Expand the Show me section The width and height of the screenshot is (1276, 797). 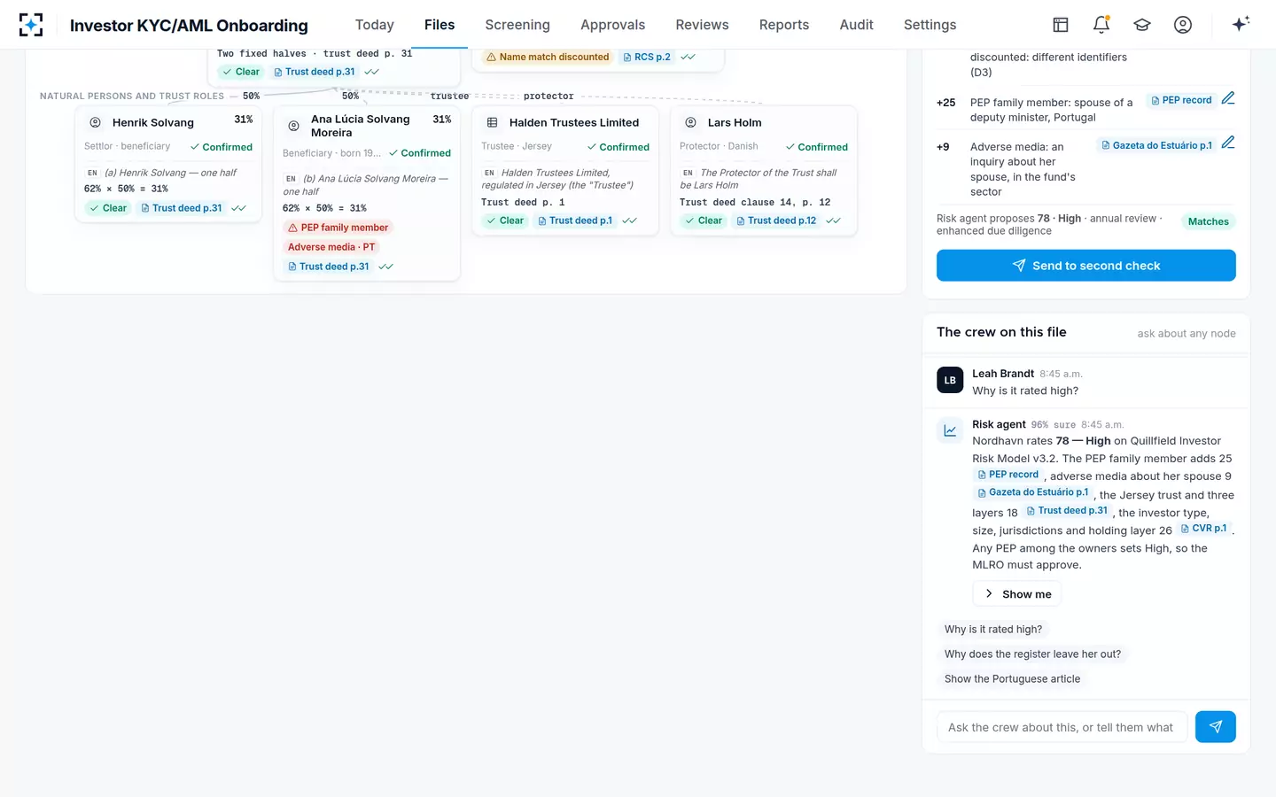1017,594
